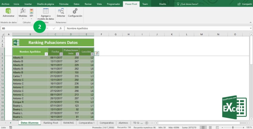Image resolution: width=253 pixels, height=129 pixels.
Task: Select cell with Enrique R
Action: pyautogui.click(x=30, y=102)
